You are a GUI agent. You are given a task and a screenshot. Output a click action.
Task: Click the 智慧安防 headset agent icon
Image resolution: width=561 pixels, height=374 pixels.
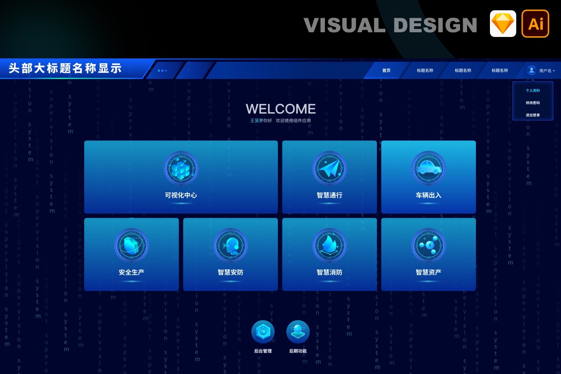pos(230,245)
